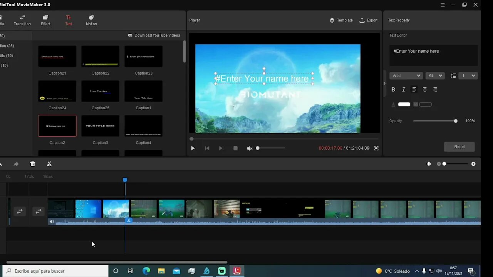Open the Arial font dropdown
The height and width of the screenshot is (277, 493).
click(x=406, y=76)
